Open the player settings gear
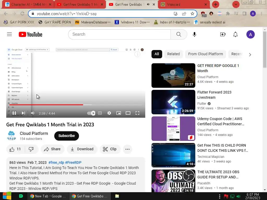Viewport: 267px width, 200px height. pyautogui.click(x=109, y=113)
